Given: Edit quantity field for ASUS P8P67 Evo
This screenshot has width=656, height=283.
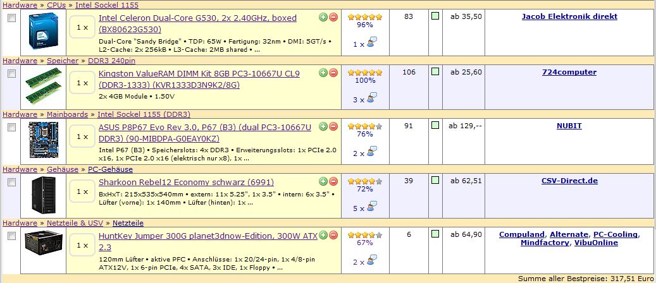Looking at the screenshot, I should (82, 136).
